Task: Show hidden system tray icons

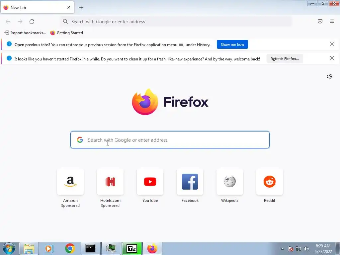Action: (282, 249)
